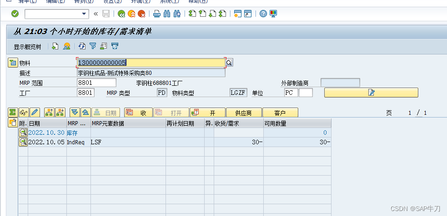Click the 工厂 plant field 8801
447x216 pixels.
pyautogui.click(x=86, y=93)
